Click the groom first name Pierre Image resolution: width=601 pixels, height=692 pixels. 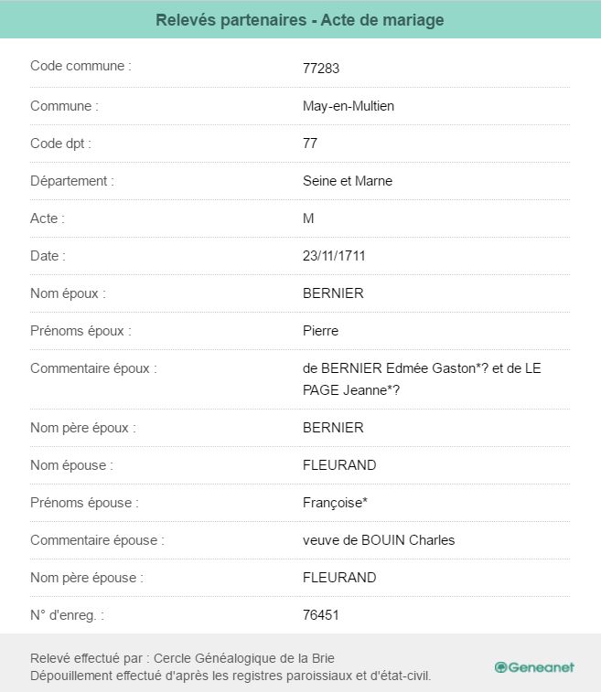320,331
